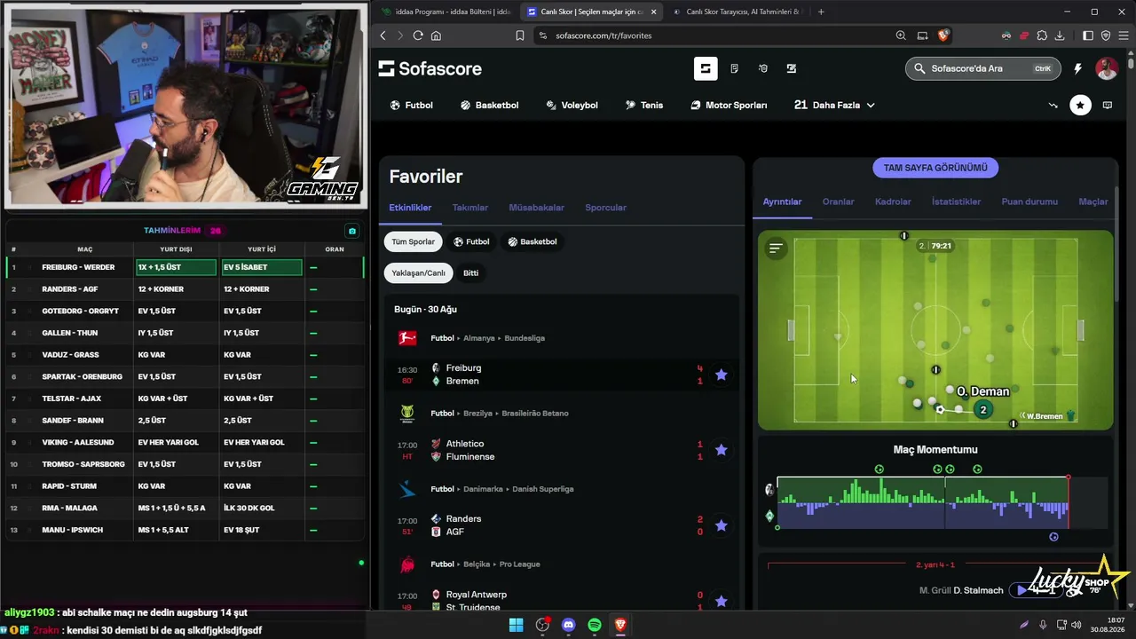This screenshot has height=639, width=1136.
Task: Switch to the Etkinlikler tab
Action: click(x=410, y=208)
